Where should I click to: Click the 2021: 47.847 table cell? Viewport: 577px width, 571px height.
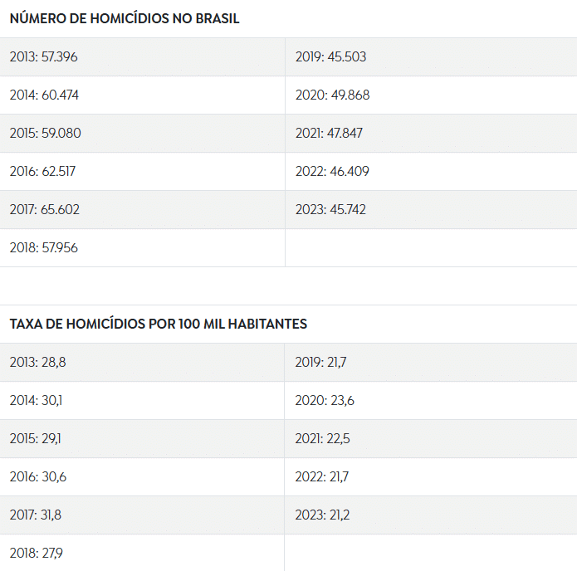431,134
